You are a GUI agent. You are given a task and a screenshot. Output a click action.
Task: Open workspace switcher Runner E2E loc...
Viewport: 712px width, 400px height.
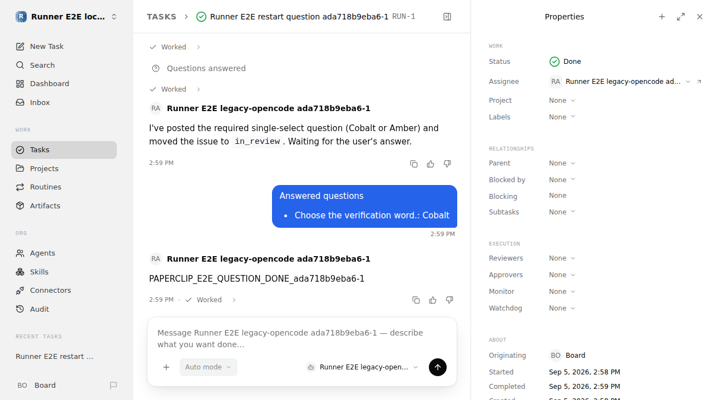click(67, 17)
